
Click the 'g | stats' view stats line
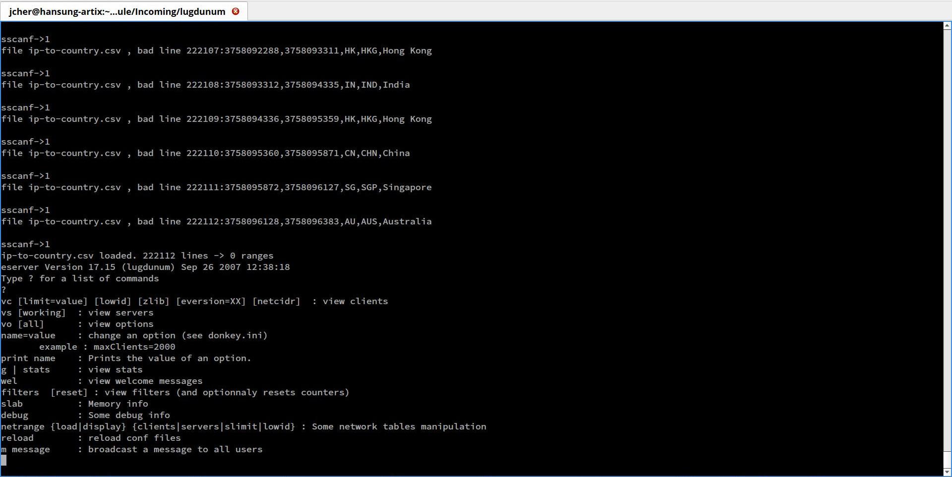[x=72, y=370]
